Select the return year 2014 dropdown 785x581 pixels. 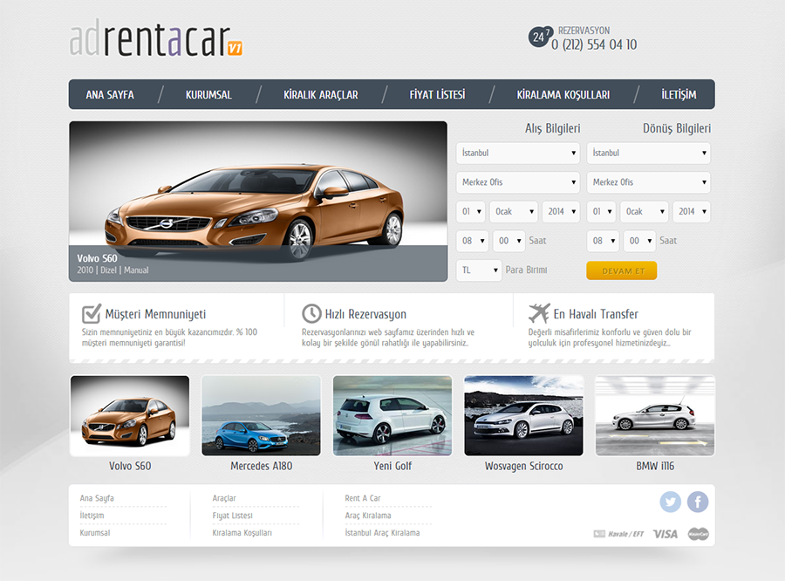692,211
